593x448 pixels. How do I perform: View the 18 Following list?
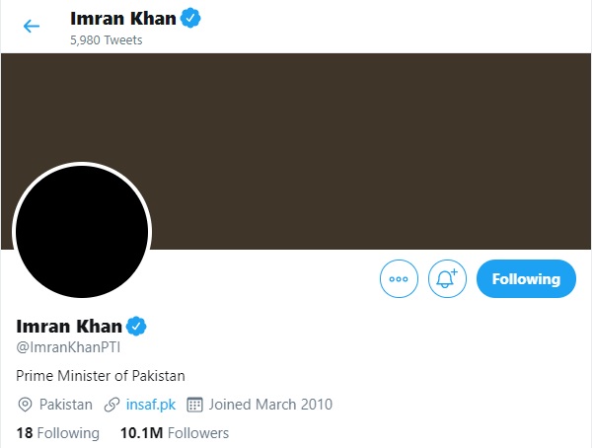click(x=58, y=433)
